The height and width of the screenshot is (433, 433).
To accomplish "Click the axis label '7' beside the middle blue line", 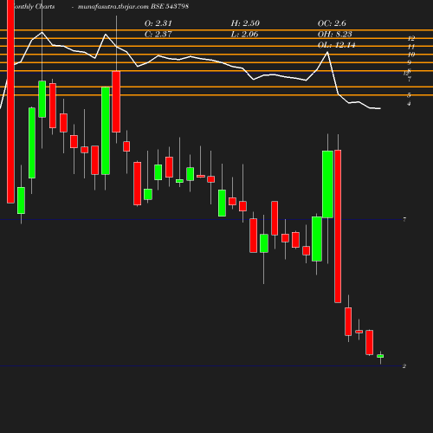I will click(x=404, y=220).
